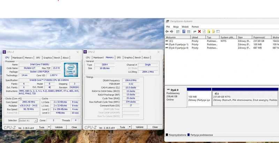Toggle the action pane icon beside Help

point(189,32)
